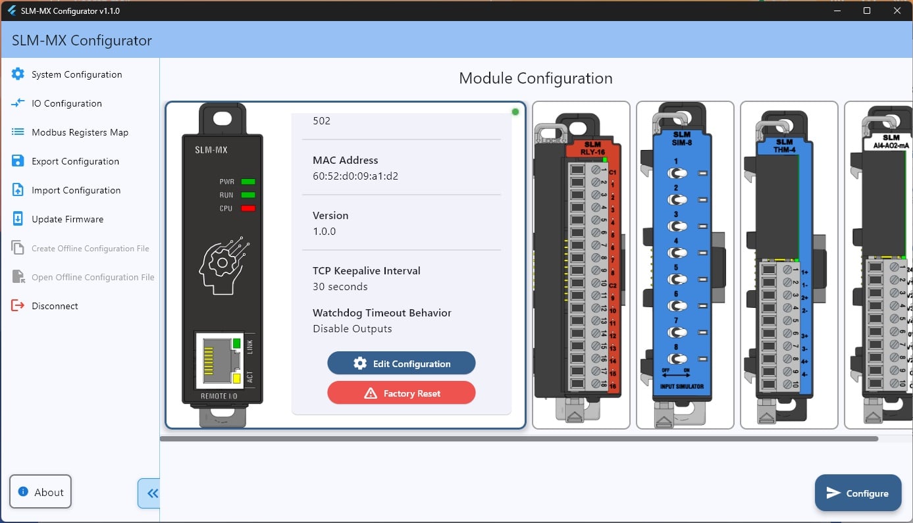Screen dimensions: 913x523
Task: Click the CPU red LED indicator
Action: 248,209
